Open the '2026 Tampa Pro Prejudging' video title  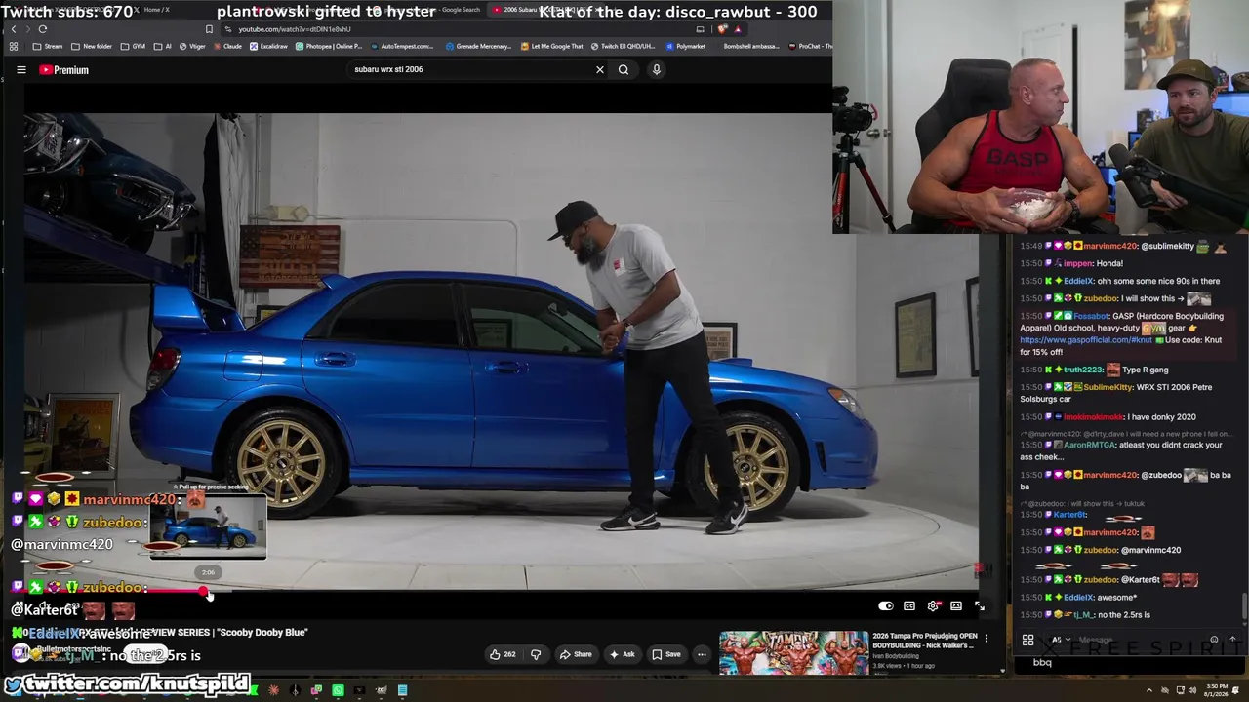click(925, 641)
